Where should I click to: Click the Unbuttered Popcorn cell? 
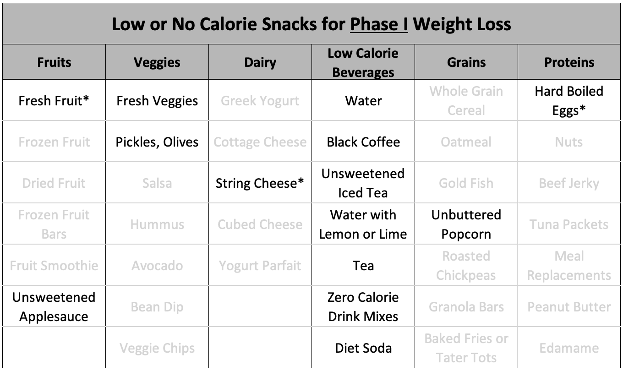[x=466, y=224]
